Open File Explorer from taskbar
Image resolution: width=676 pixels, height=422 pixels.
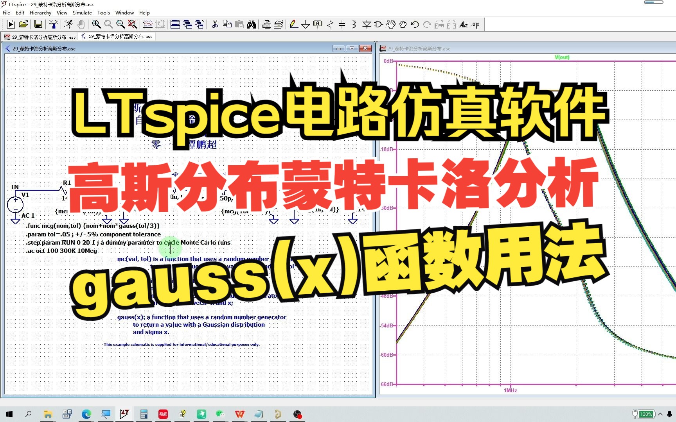tap(48, 414)
